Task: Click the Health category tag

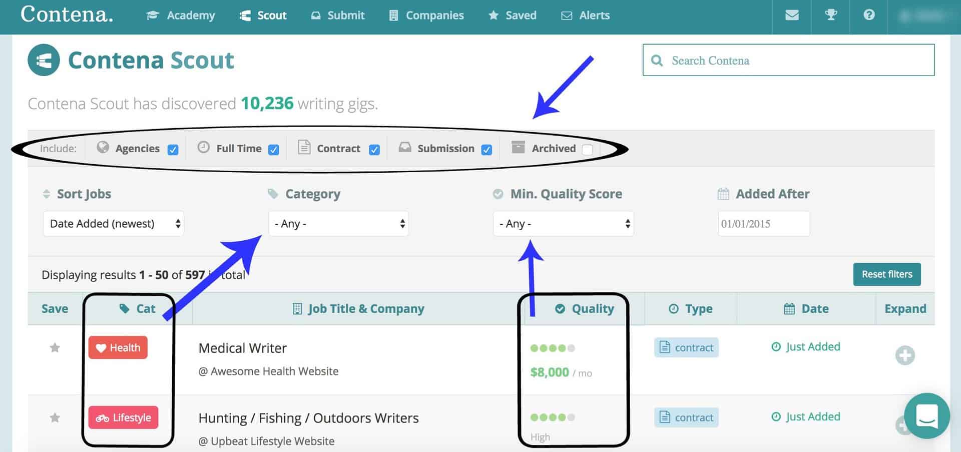Action: (x=118, y=347)
